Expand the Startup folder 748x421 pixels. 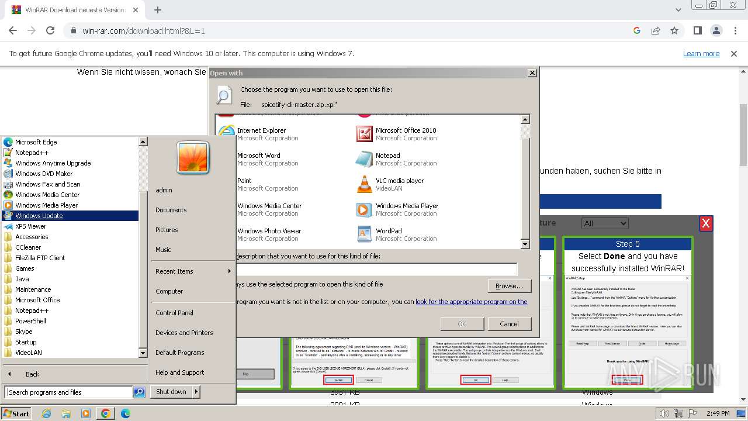coord(26,342)
